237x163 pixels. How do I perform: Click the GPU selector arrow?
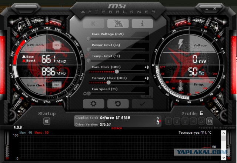160,121
